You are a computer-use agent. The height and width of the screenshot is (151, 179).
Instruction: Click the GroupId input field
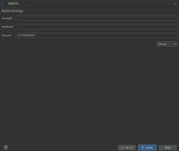97,18
